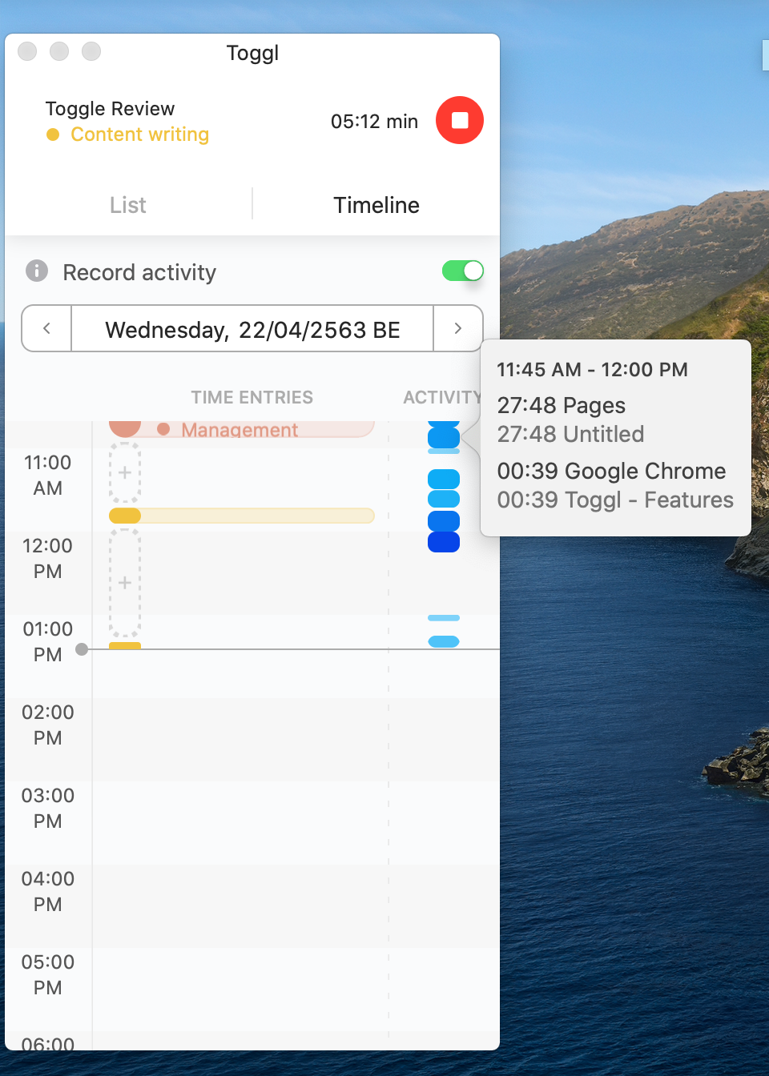Add time entry in the 12:00 PM slot
The width and height of the screenshot is (769, 1076).
pos(125,582)
